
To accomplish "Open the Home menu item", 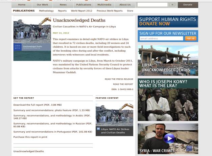I will pos(22,5).
